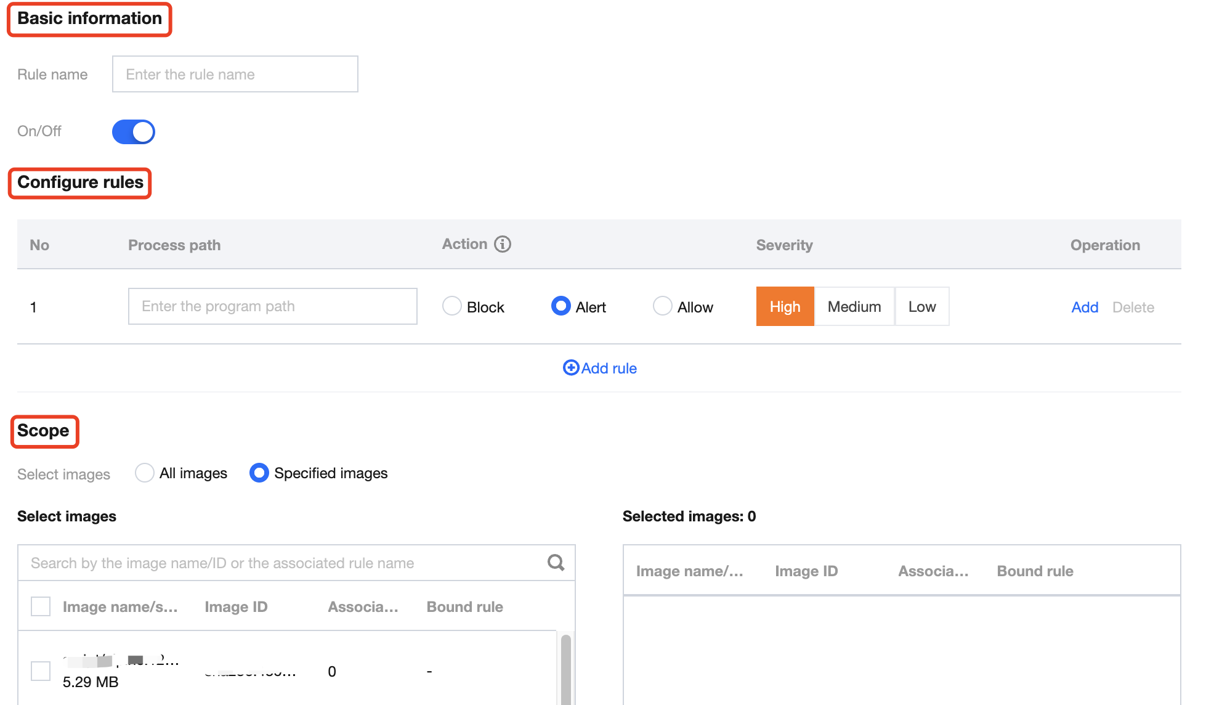Check the 5.29 MB image row checkbox
1206x705 pixels.
click(41, 670)
